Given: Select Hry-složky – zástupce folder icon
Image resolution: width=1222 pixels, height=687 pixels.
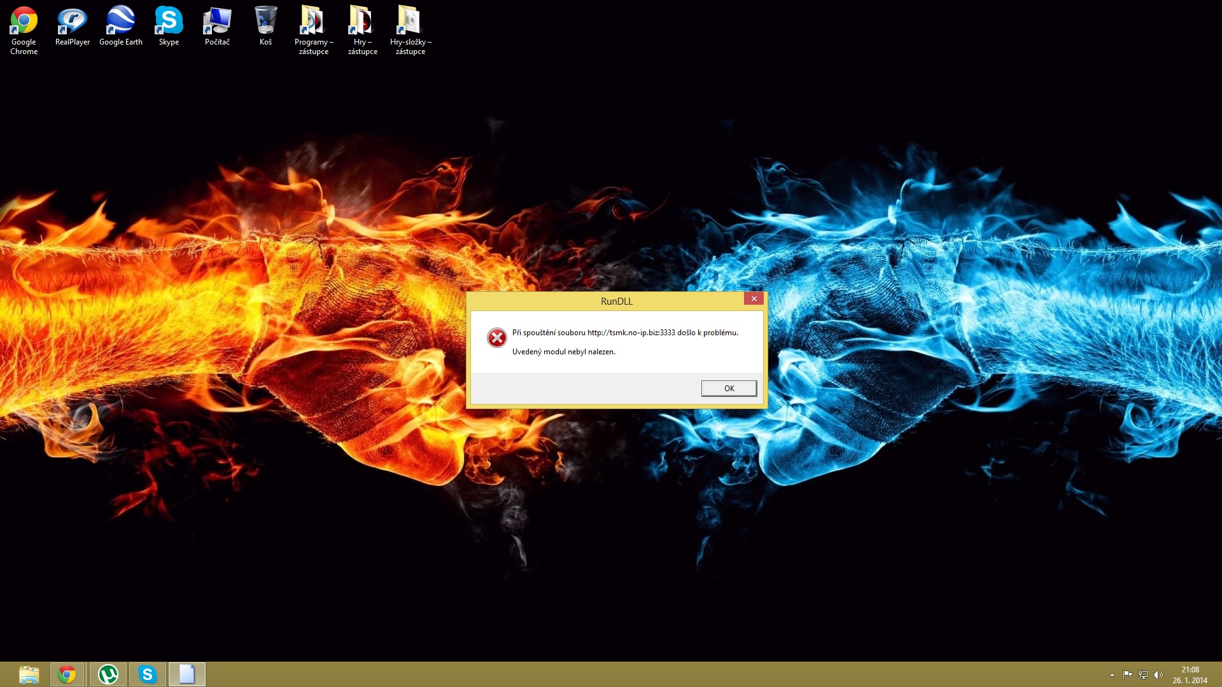Looking at the screenshot, I should coord(411,22).
